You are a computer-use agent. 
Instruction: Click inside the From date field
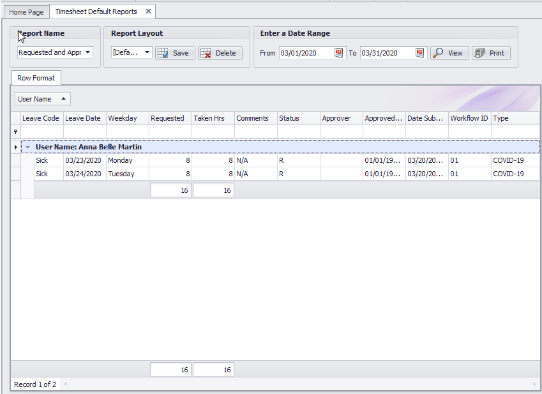point(305,53)
